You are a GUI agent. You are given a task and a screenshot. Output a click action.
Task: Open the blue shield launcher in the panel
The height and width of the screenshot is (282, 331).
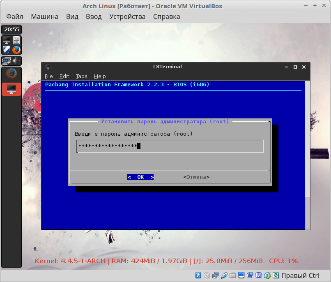pos(7,50)
